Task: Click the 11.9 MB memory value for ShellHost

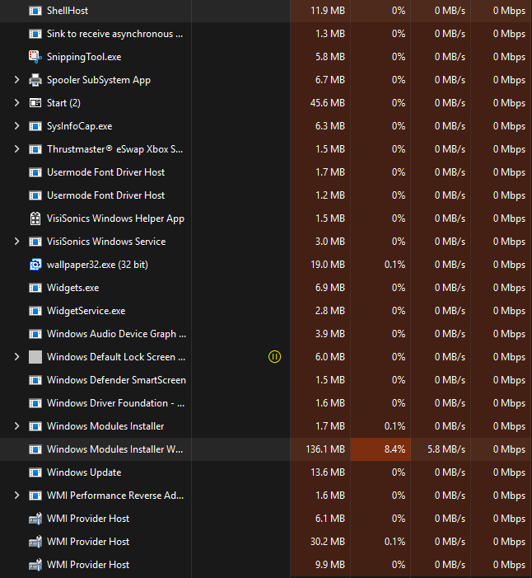Action: pyautogui.click(x=328, y=11)
